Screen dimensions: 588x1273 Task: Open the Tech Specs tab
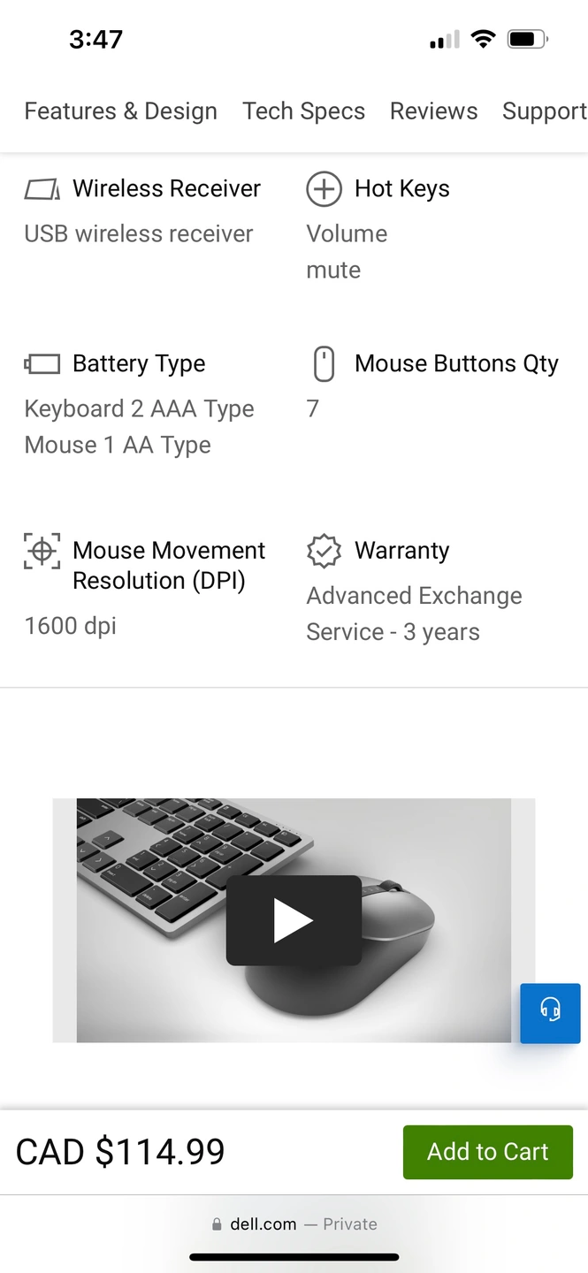pyautogui.click(x=303, y=111)
